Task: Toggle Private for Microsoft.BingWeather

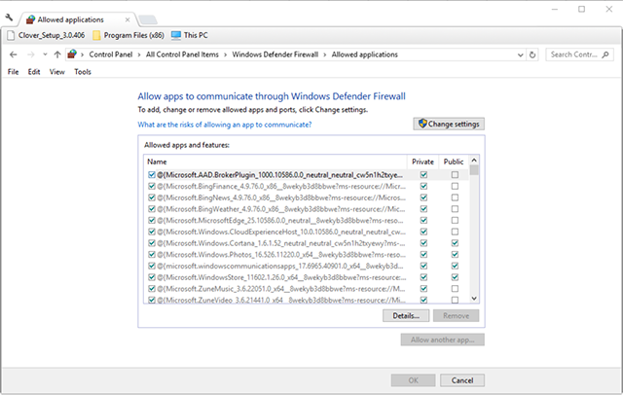Action: point(423,209)
